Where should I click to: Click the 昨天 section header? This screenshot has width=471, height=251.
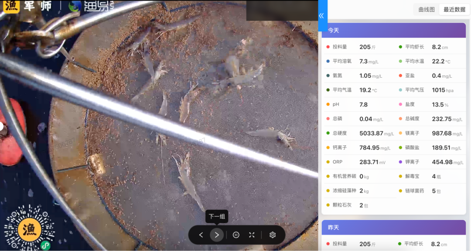click(x=334, y=228)
